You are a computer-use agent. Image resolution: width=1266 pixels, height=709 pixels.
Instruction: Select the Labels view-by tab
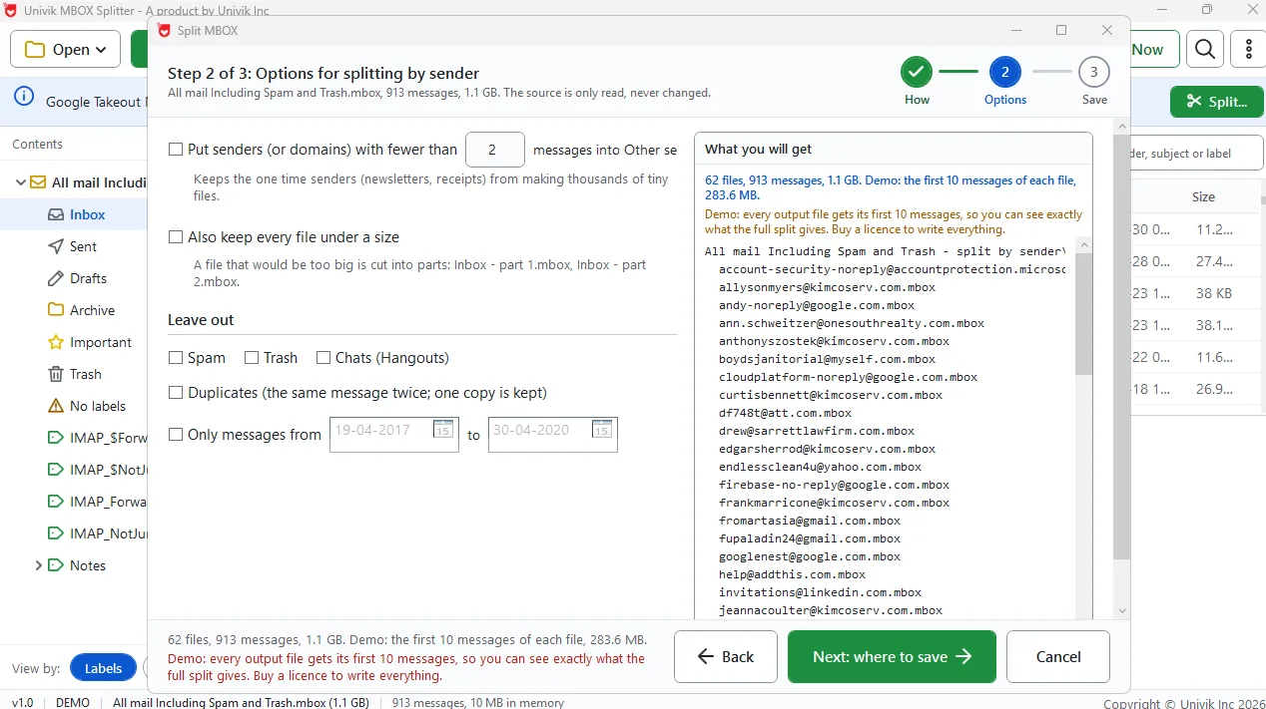point(103,668)
